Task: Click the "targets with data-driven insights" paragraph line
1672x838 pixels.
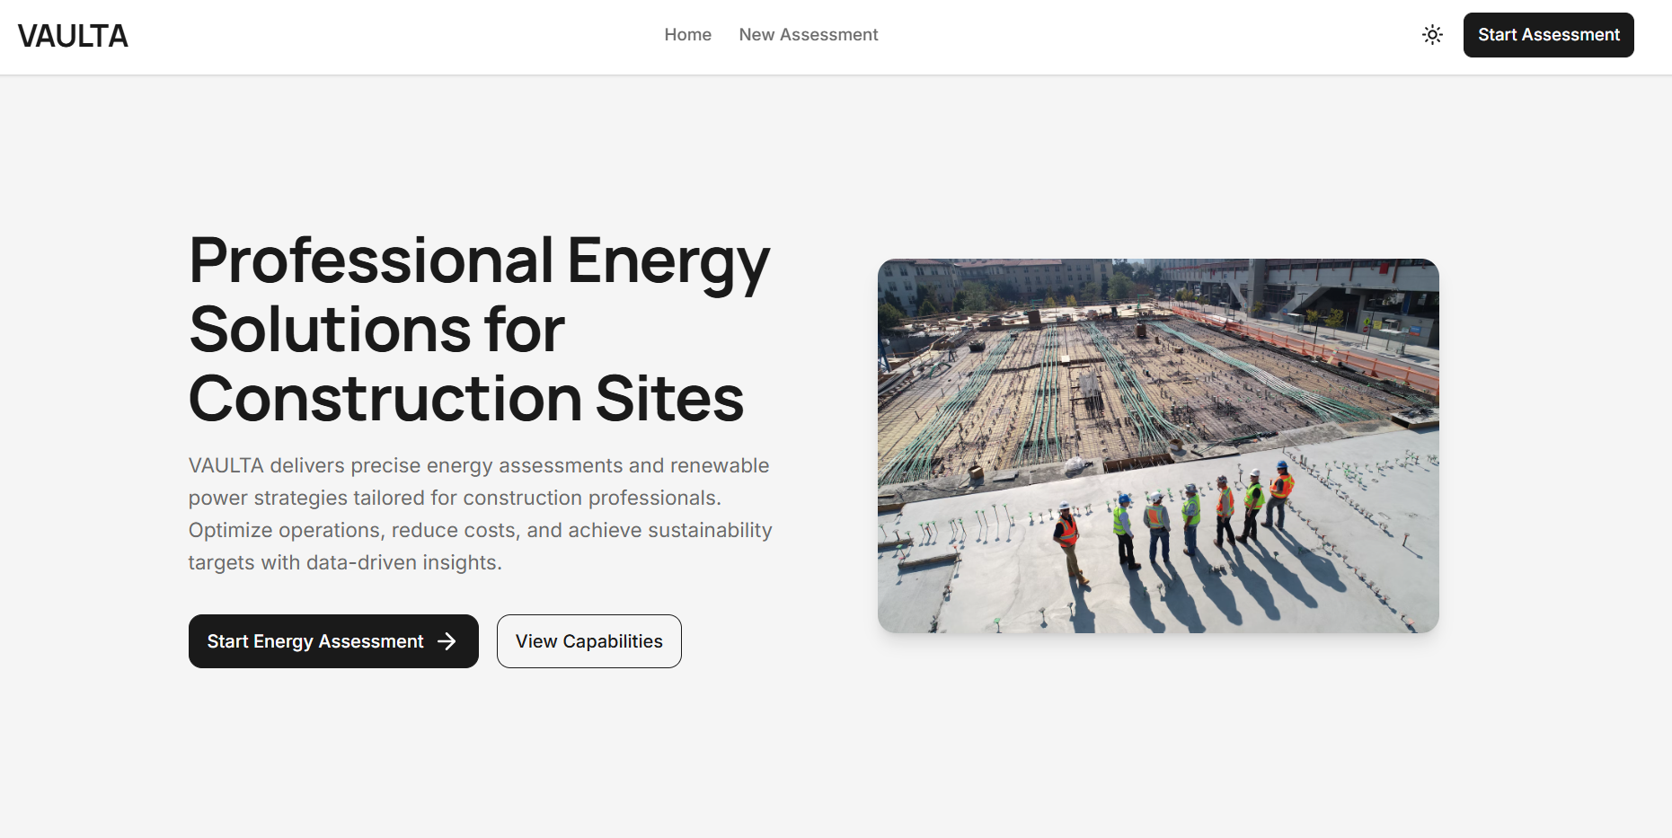Action: (x=344, y=562)
